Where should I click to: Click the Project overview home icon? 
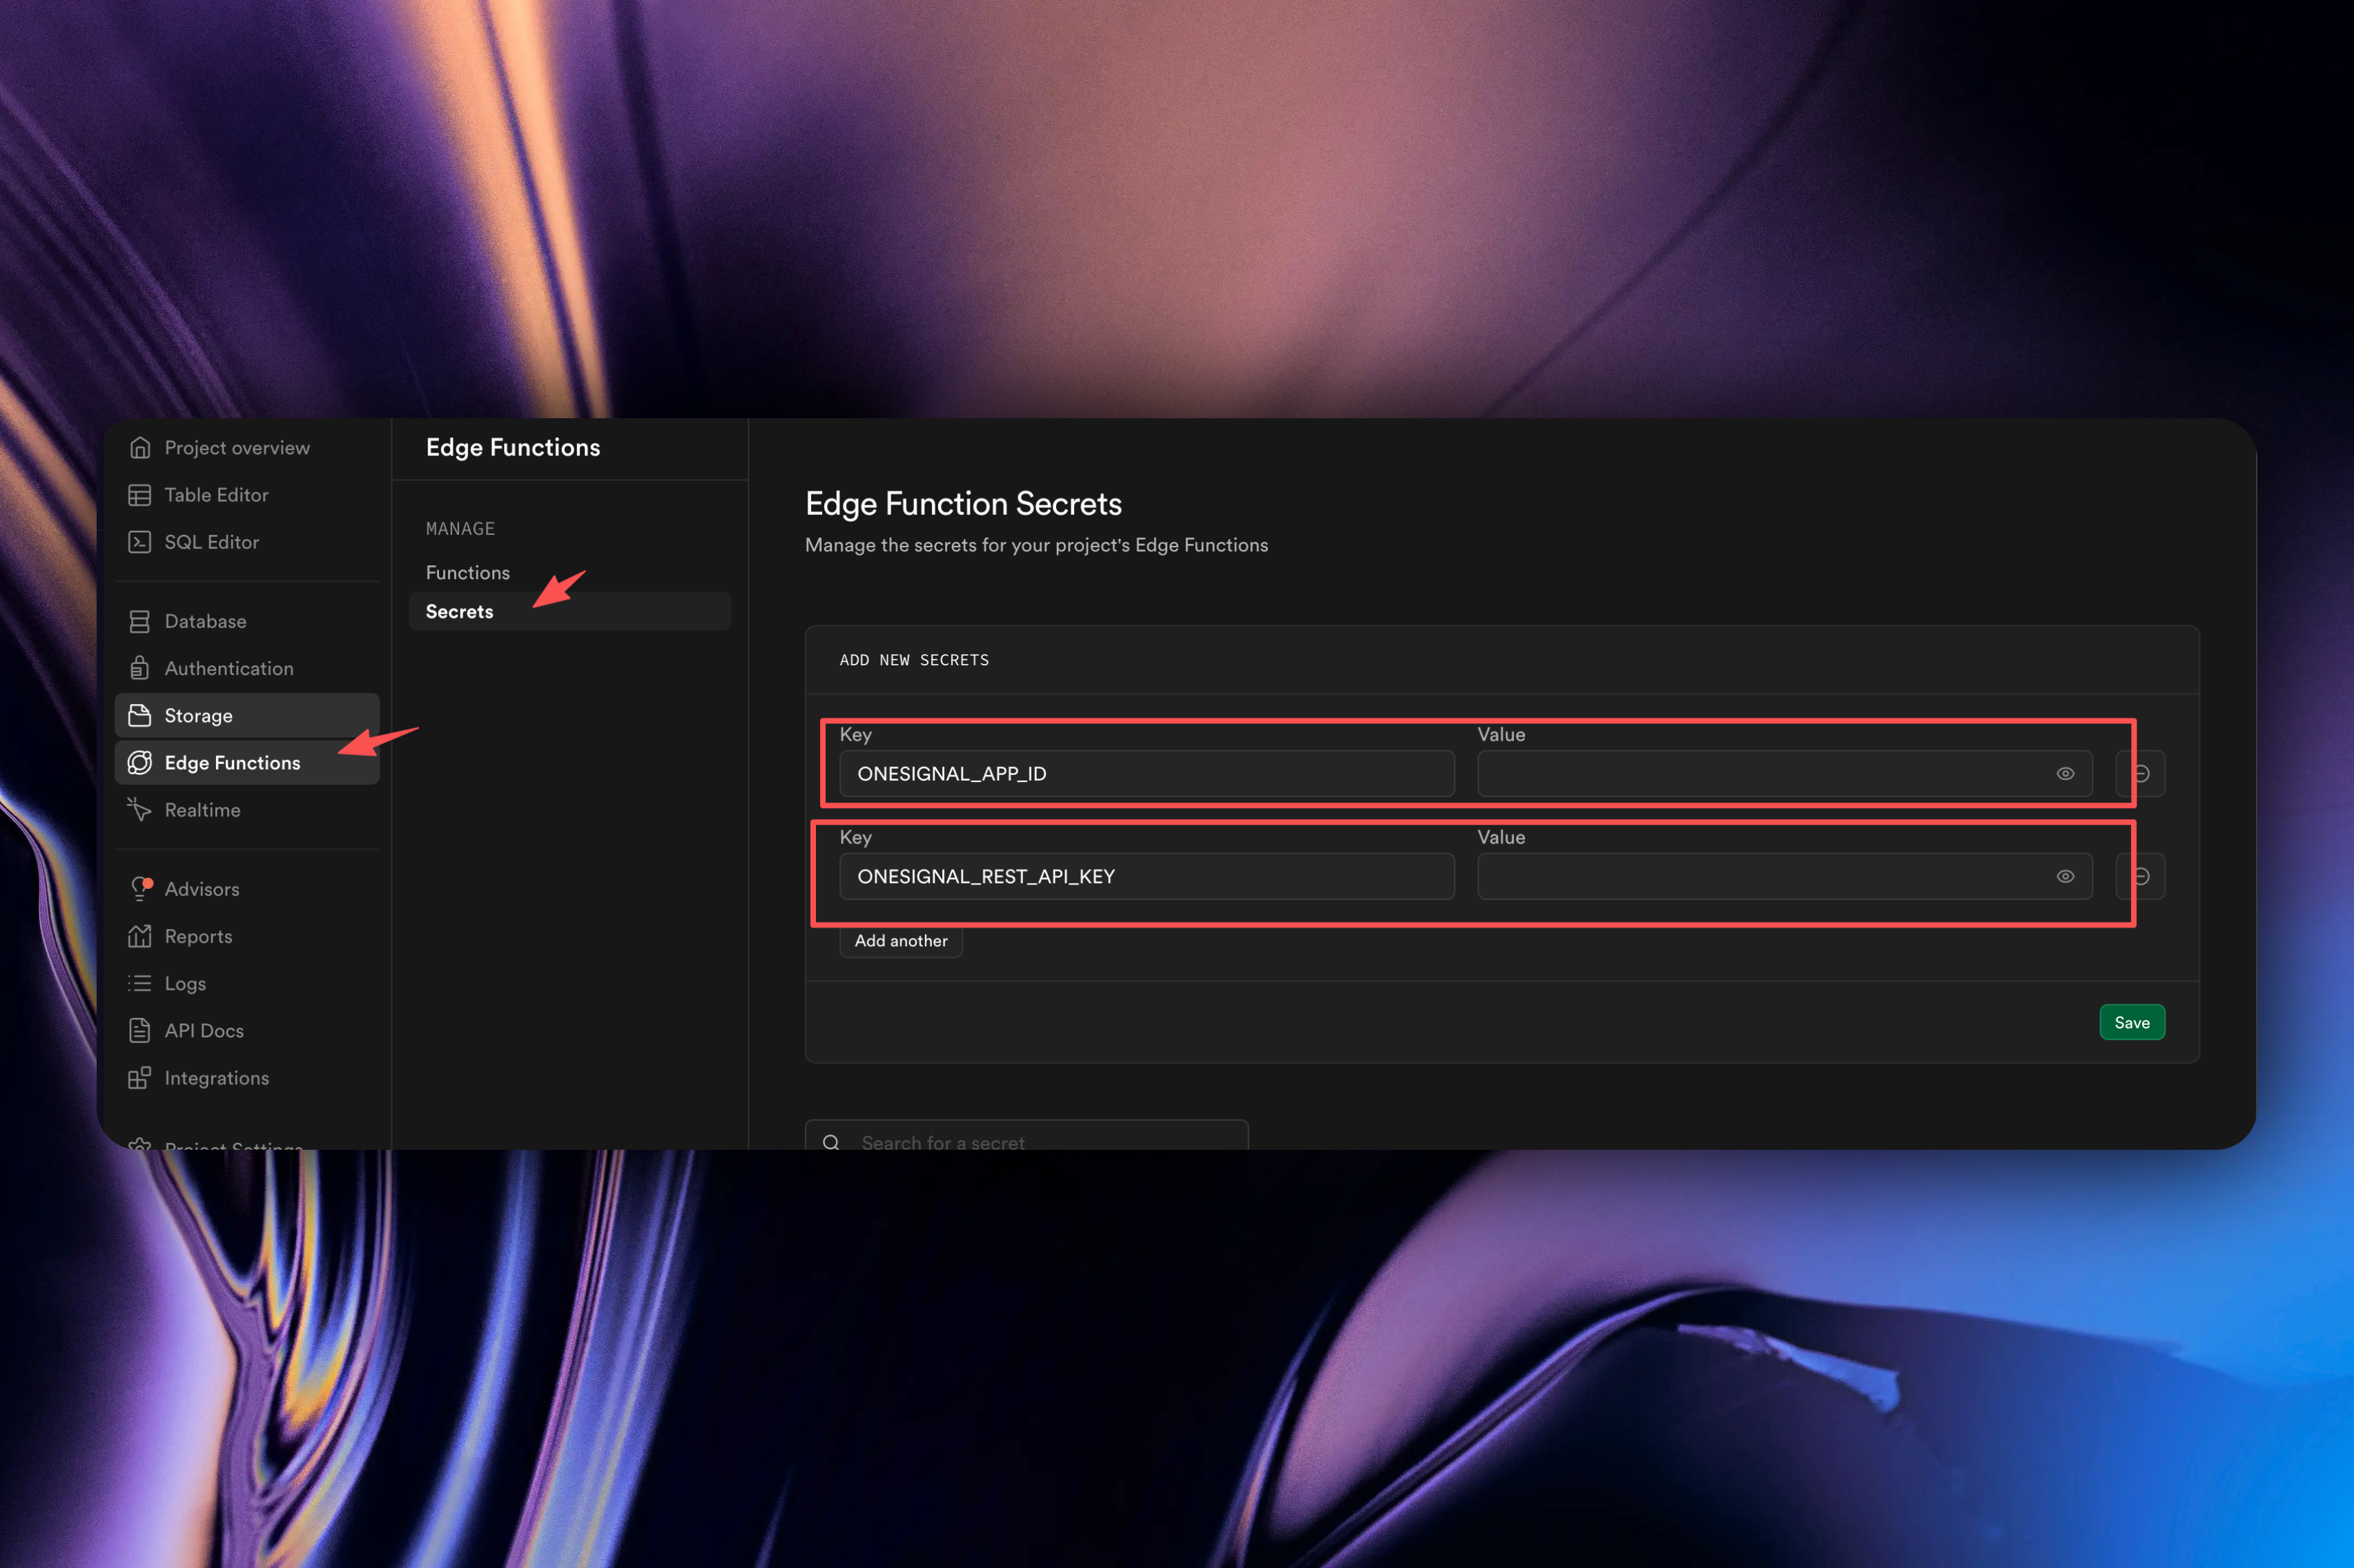pyautogui.click(x=140, y=448)
